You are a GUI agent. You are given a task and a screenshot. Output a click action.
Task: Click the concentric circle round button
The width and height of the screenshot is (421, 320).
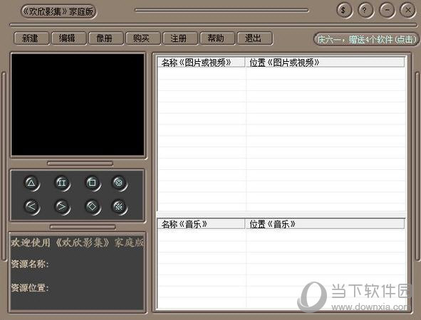(x=119, y=183)
